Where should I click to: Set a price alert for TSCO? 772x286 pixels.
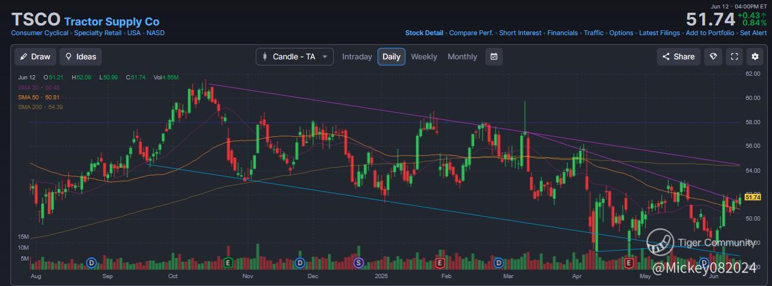tap(753, 33)
